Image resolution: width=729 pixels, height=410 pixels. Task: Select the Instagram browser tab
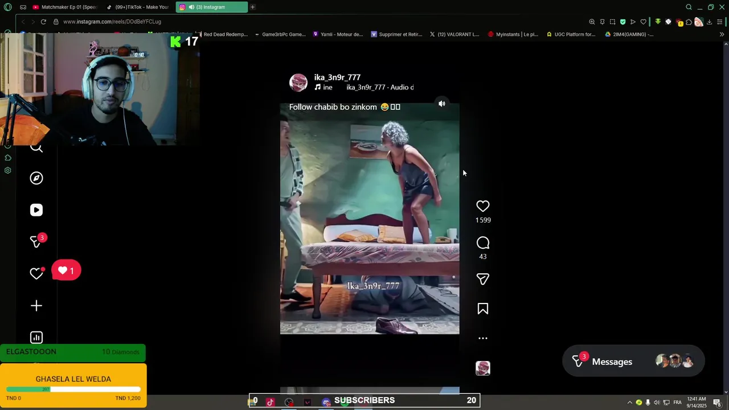click(211, 7)
